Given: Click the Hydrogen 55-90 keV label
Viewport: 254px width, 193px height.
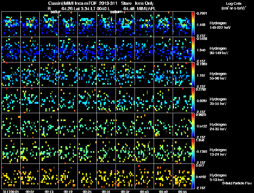Looking at the screenshot, I should tap(218, 76).
